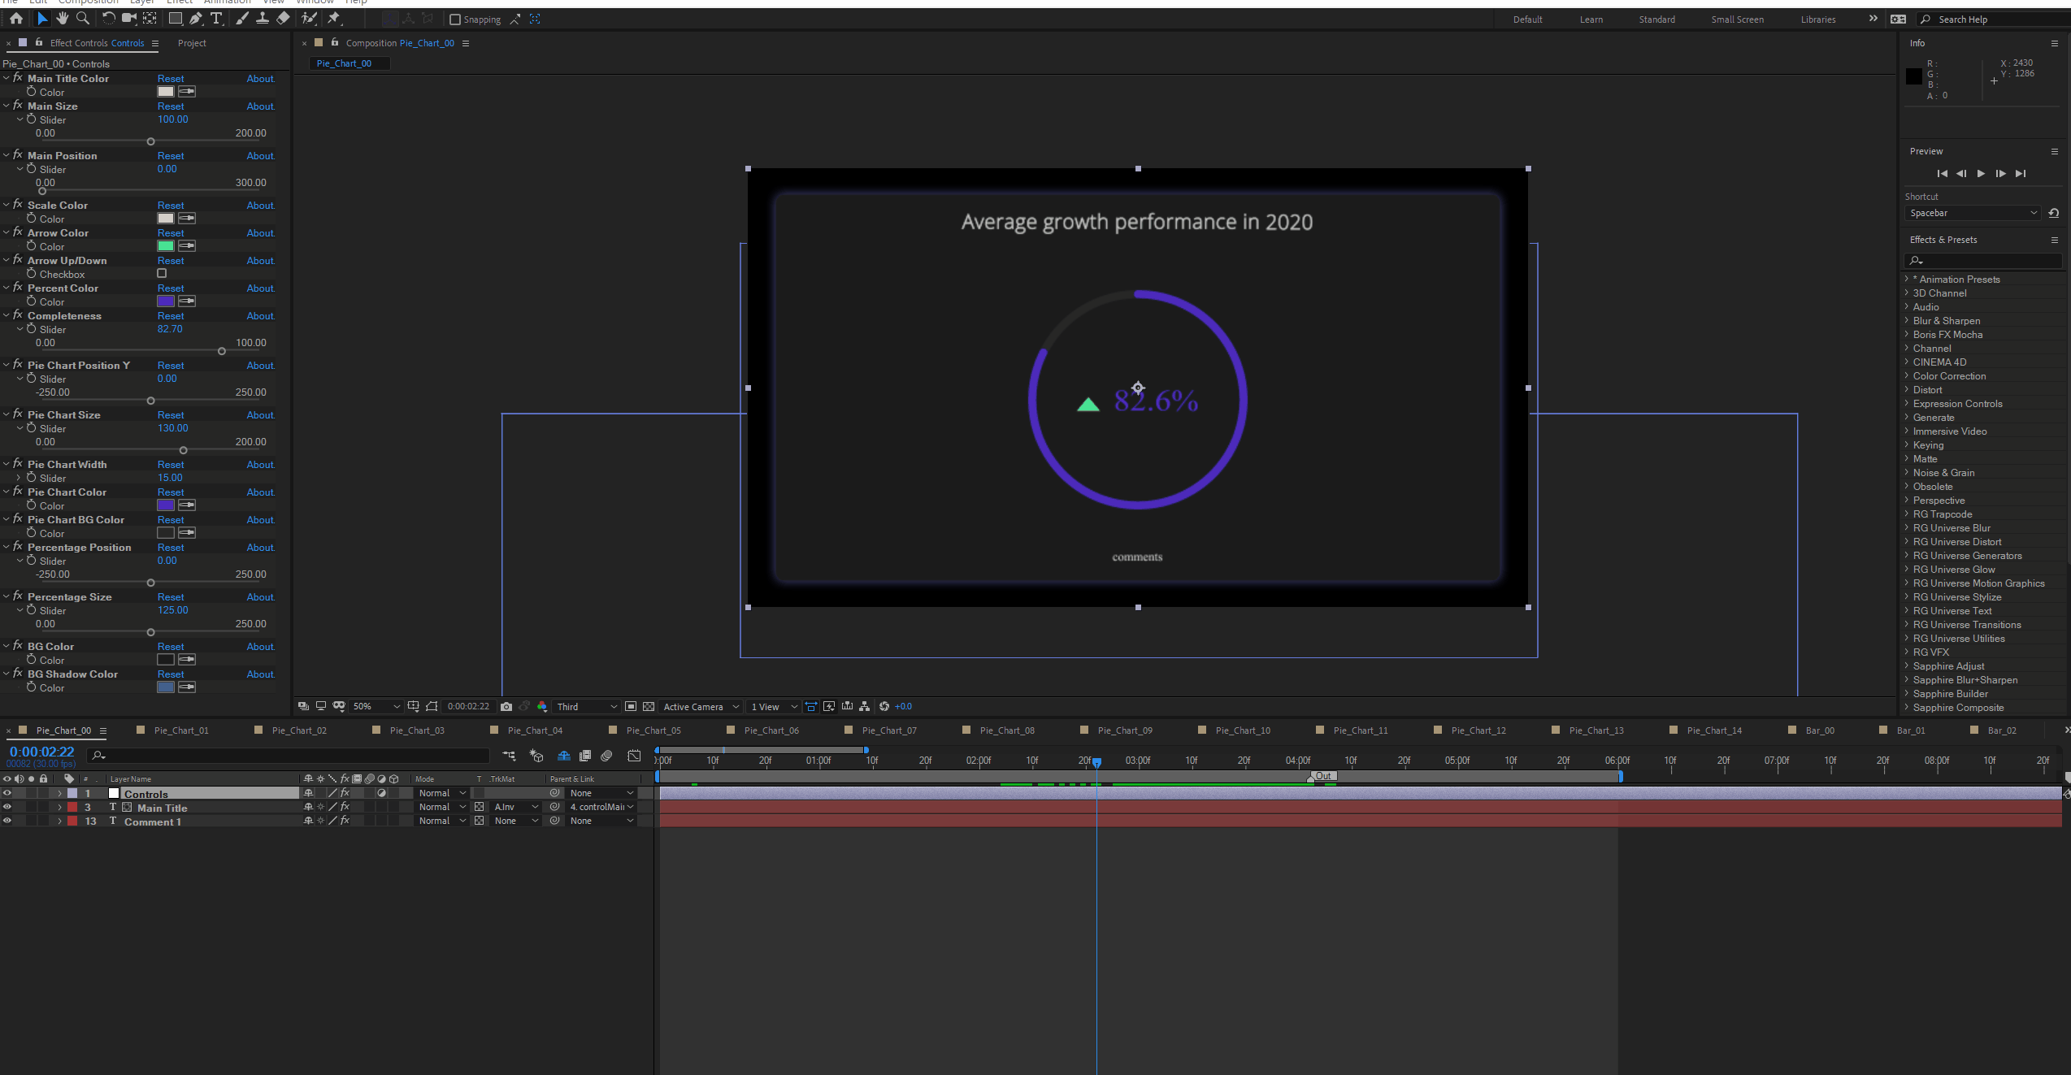
Task: Hide the Main Title layer
Action: [7, 807]
